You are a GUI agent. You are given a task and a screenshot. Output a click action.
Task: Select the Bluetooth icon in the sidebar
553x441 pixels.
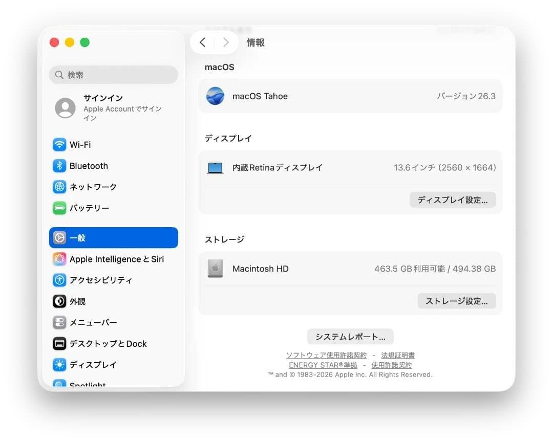tap(60, 166)
